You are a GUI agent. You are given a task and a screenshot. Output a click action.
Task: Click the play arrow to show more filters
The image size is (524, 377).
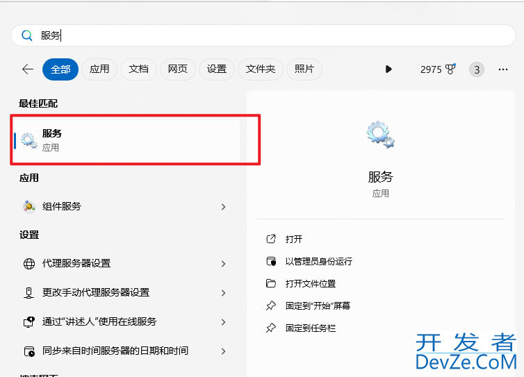tap(388, 69)
